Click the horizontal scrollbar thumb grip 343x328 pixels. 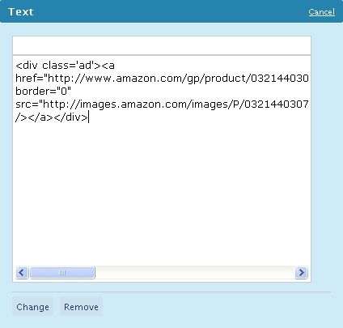(x=62, y=272)
